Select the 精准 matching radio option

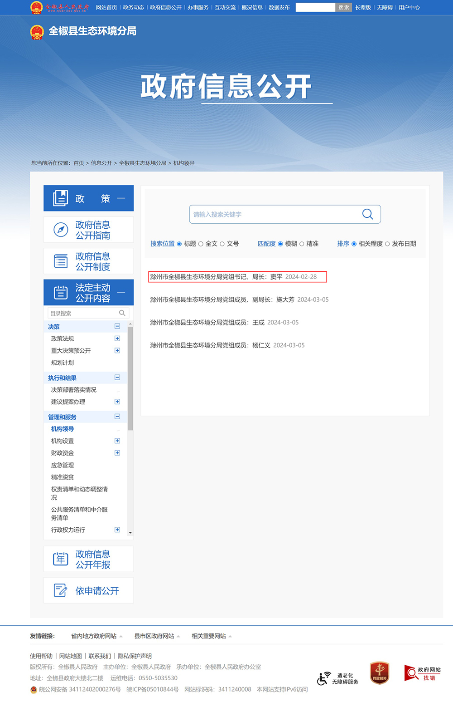[x=302, y=244]
